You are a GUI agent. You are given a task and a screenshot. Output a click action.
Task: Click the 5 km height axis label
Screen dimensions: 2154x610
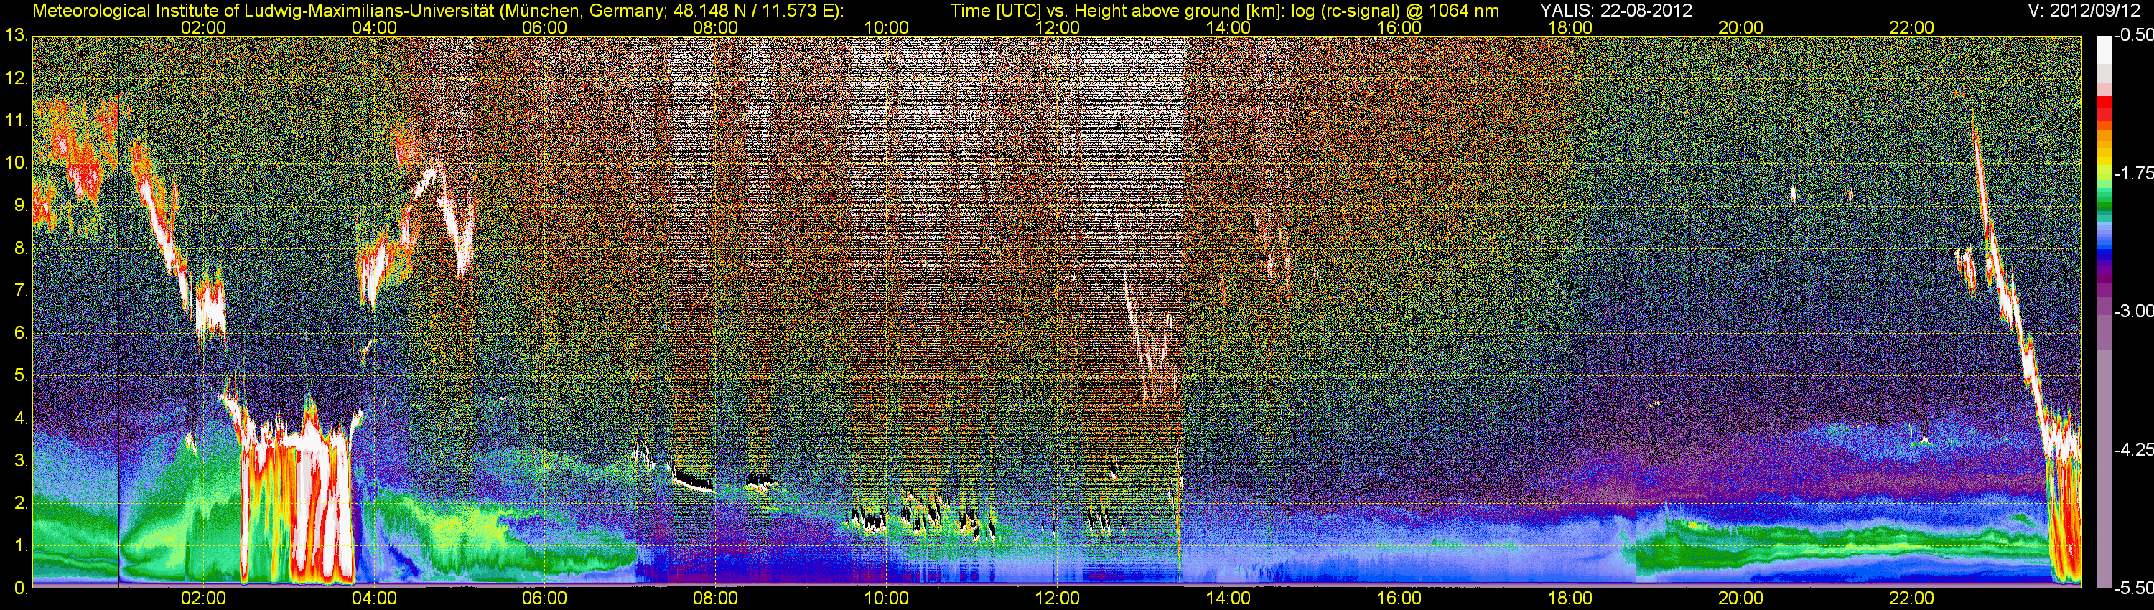tap(20, 376)
